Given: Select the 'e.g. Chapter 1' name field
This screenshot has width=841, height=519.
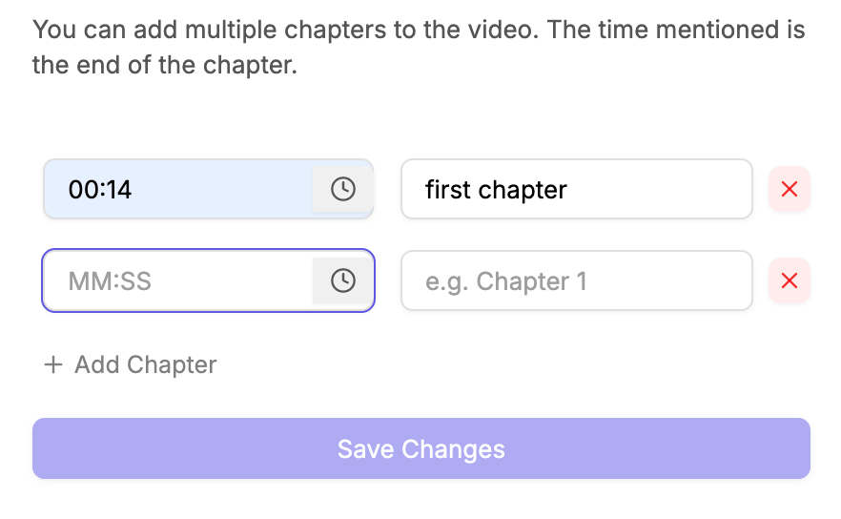Looking at the screenshot, I should pos(577,280).
